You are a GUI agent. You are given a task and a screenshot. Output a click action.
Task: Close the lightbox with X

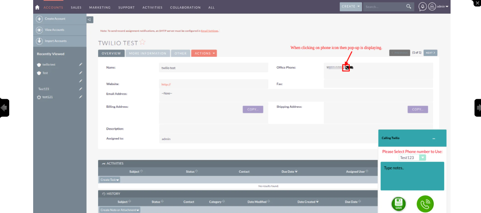tap(477, 3)
